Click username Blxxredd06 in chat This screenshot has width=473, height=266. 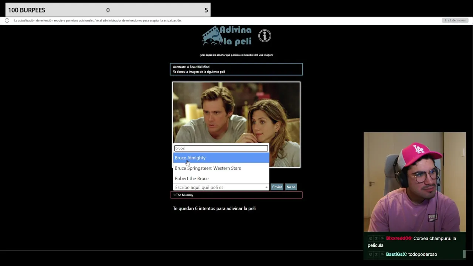399,239
